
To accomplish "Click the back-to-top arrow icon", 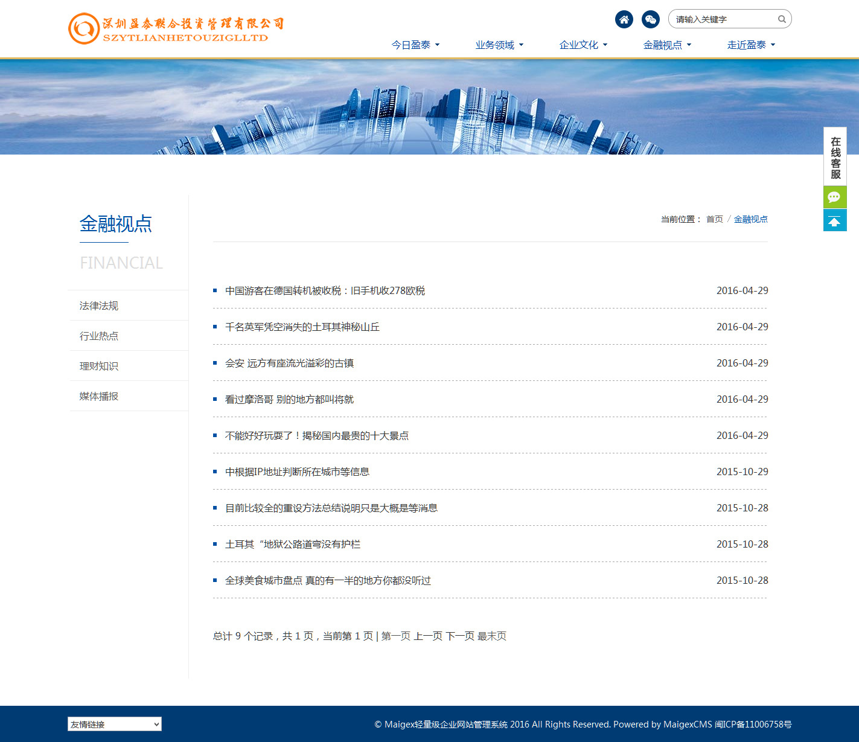I will 834,221.
